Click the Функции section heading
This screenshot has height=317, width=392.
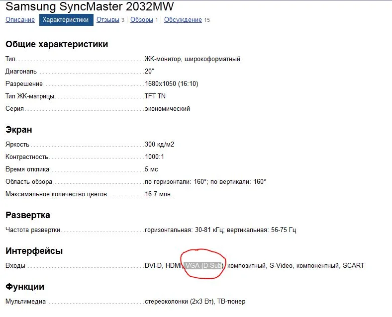(25, 287)
